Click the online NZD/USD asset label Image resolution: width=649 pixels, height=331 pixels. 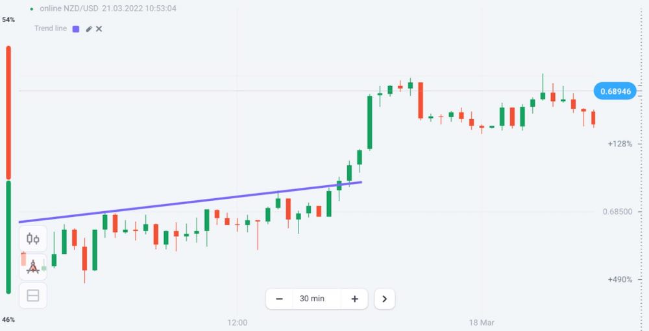68,9
